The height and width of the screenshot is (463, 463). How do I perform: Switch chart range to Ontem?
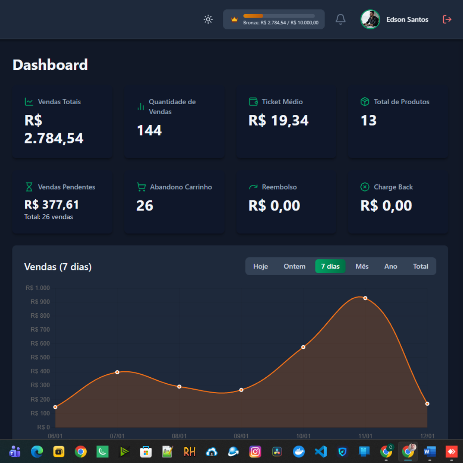coord(294,266)
